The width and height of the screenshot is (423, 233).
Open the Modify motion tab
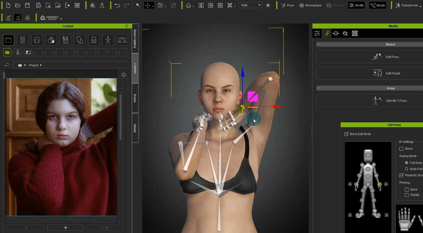click(327, 33)
